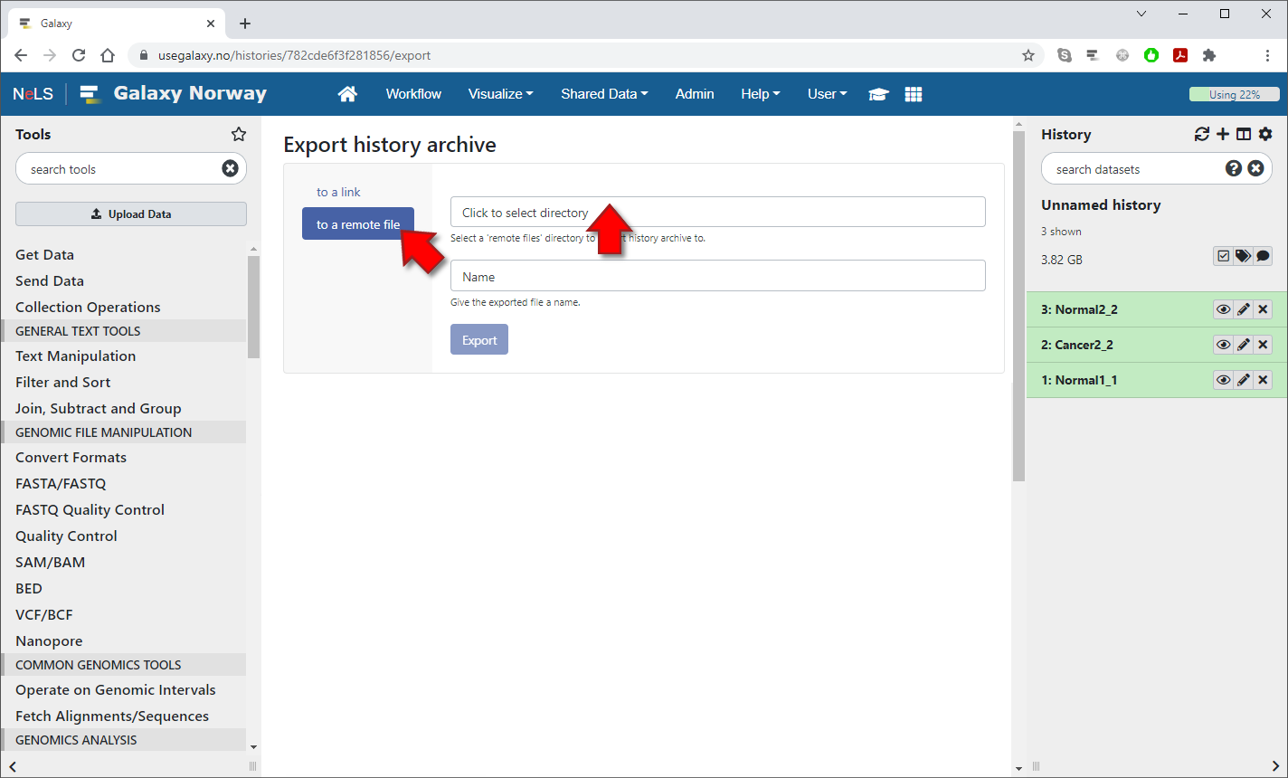Click the home icon in Galaxy navbar
This screenshot has height=778, width=1288.
pos(347,94)
